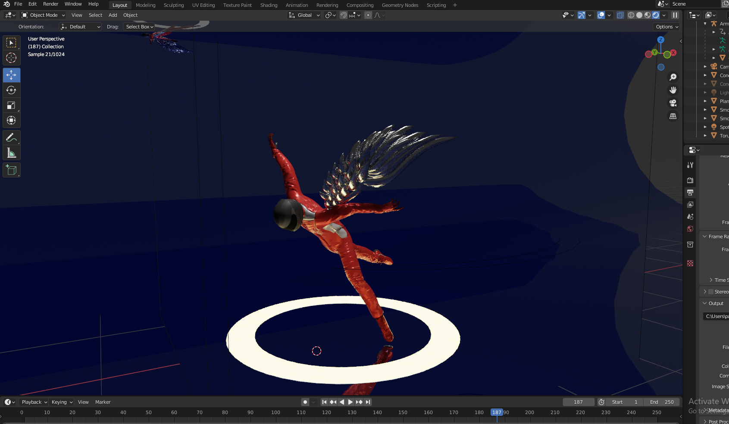Select the Add Cube tool
729x424 pixels.
(x=11, y=170)
